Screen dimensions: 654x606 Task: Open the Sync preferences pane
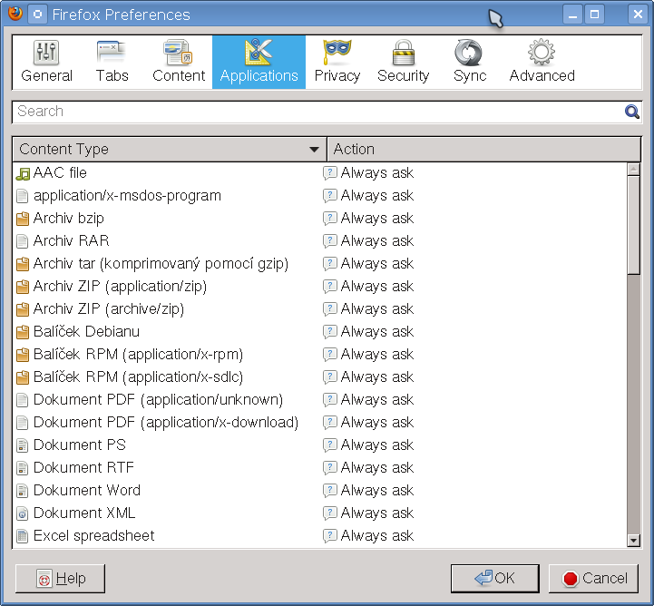(x=469, y=63)
